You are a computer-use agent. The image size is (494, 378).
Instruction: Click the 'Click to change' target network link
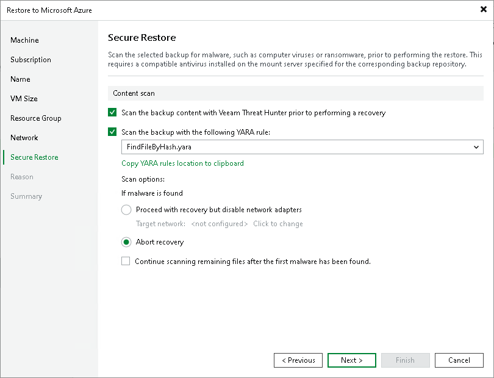[278, 224]
